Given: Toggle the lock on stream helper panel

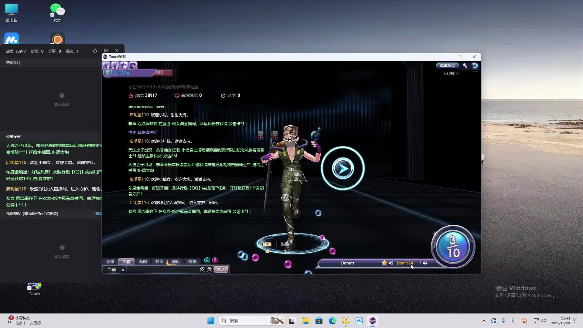Looking at the screenshot, I should [95, 50].
